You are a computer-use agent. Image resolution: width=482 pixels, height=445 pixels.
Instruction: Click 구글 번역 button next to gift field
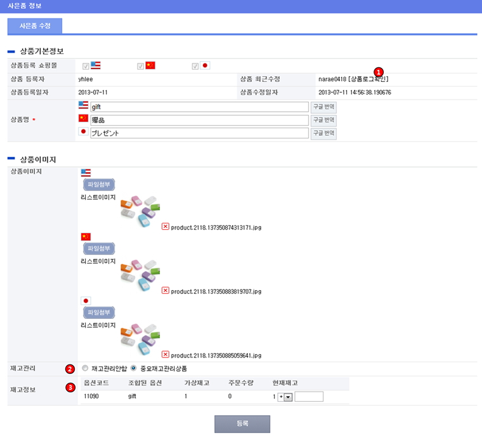click(x=323, y=107)
